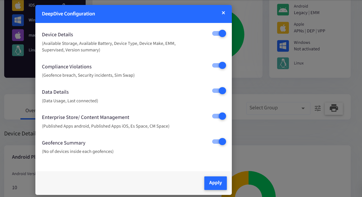Close the DeepDive Configuration dialog
This screenshot has height=197, width=362.
tap(223, 13)
